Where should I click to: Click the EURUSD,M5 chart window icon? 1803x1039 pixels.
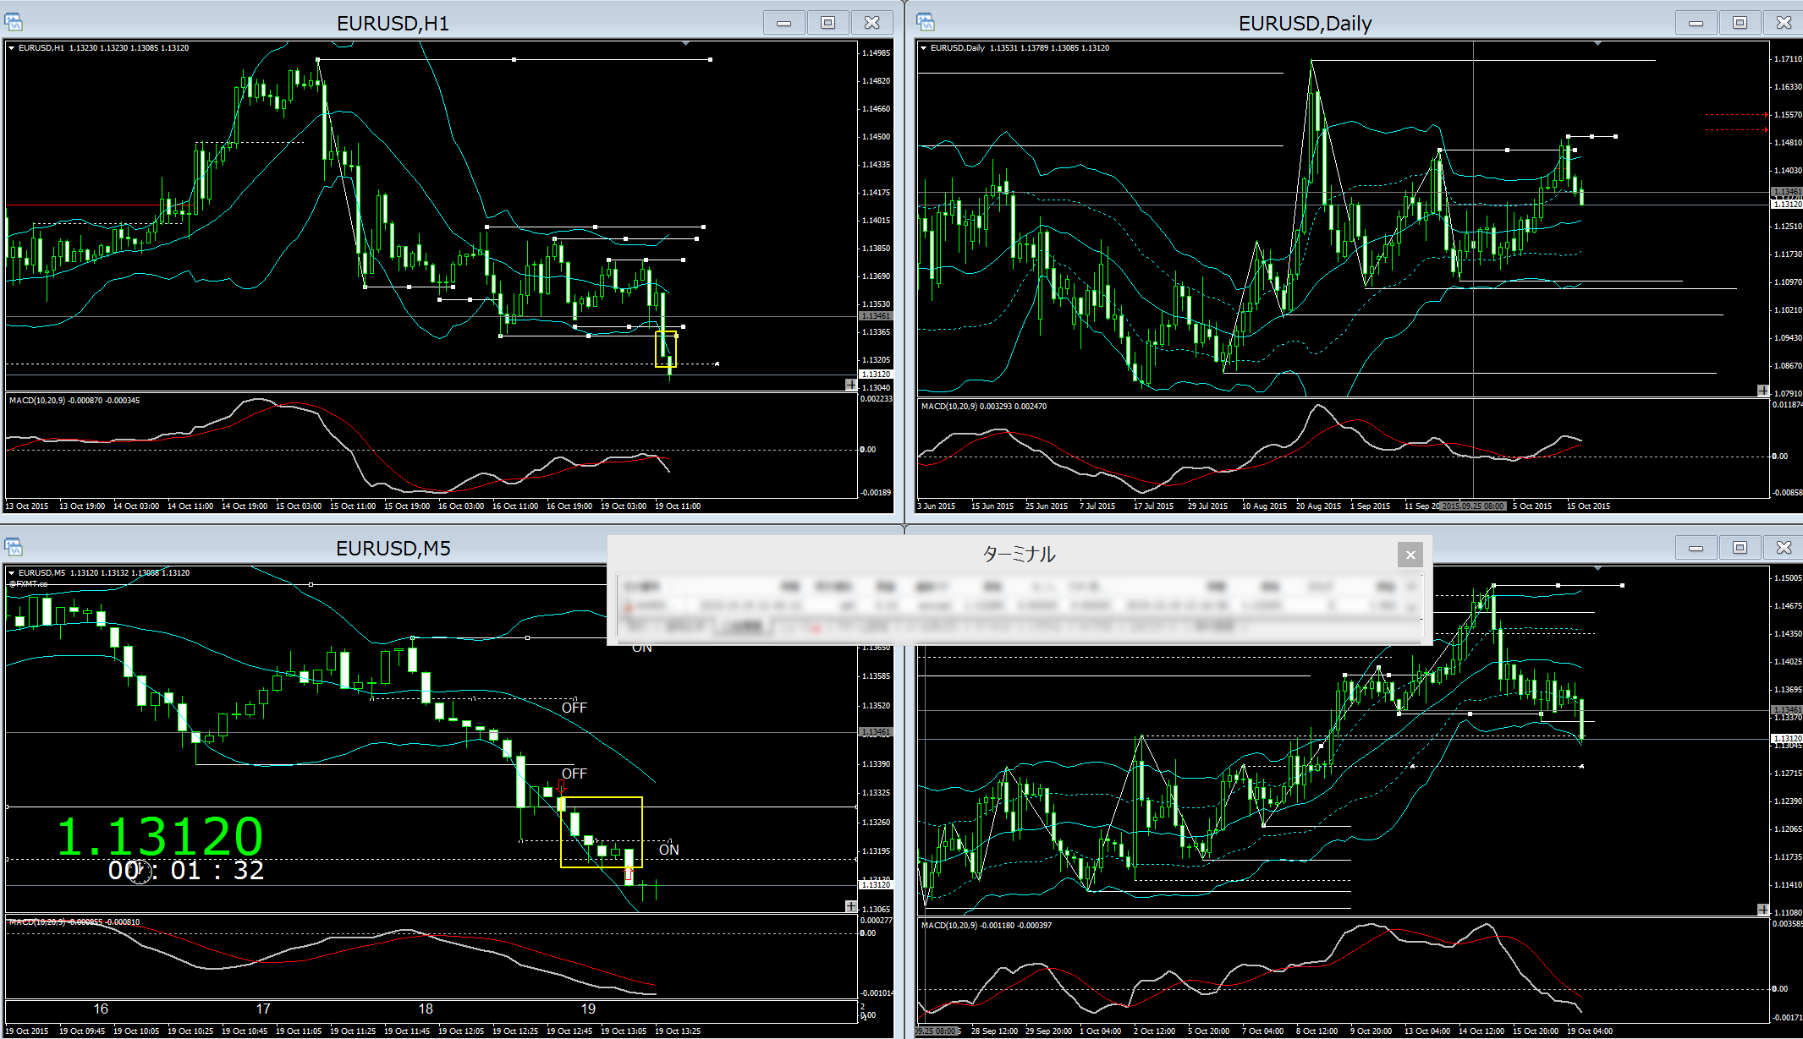click(14, 548)
